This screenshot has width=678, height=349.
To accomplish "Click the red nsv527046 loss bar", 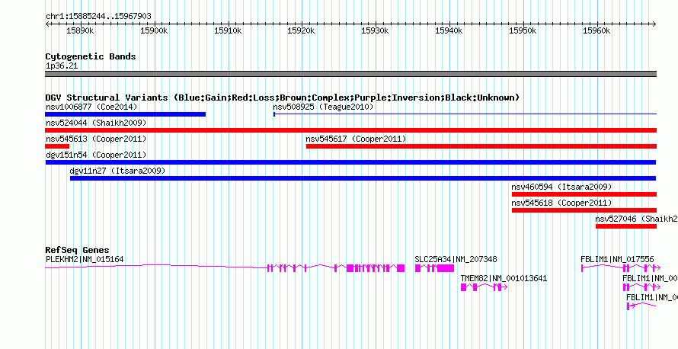I will [626, 226].
